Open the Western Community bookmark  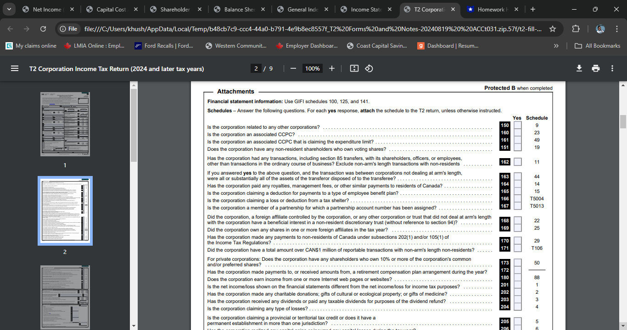click(x=236, y=46)
